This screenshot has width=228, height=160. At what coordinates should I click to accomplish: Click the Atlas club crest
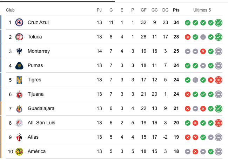[19, 137]
